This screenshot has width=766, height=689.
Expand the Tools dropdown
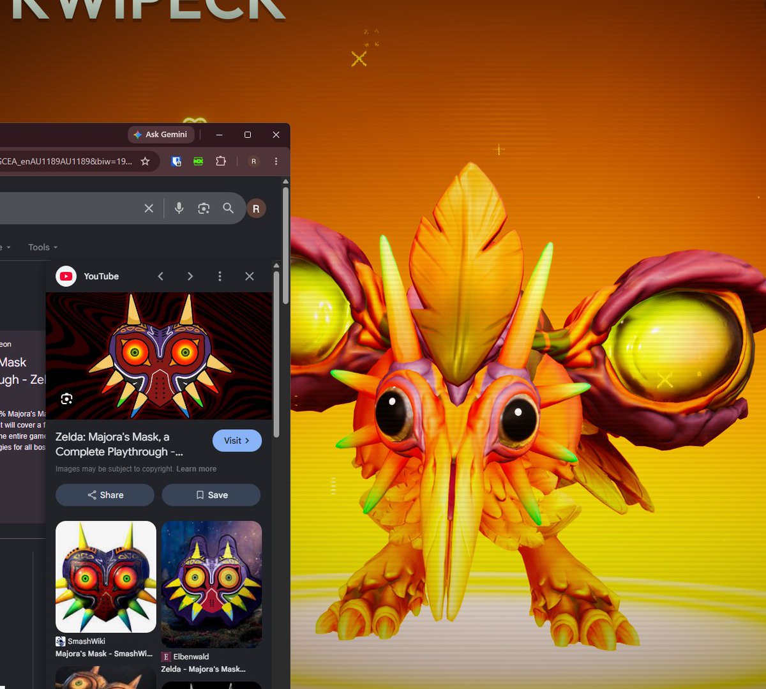(43, 247)
